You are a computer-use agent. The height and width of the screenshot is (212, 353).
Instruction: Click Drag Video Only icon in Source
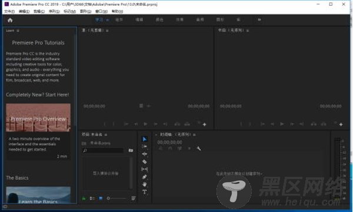tap(141, 106)
